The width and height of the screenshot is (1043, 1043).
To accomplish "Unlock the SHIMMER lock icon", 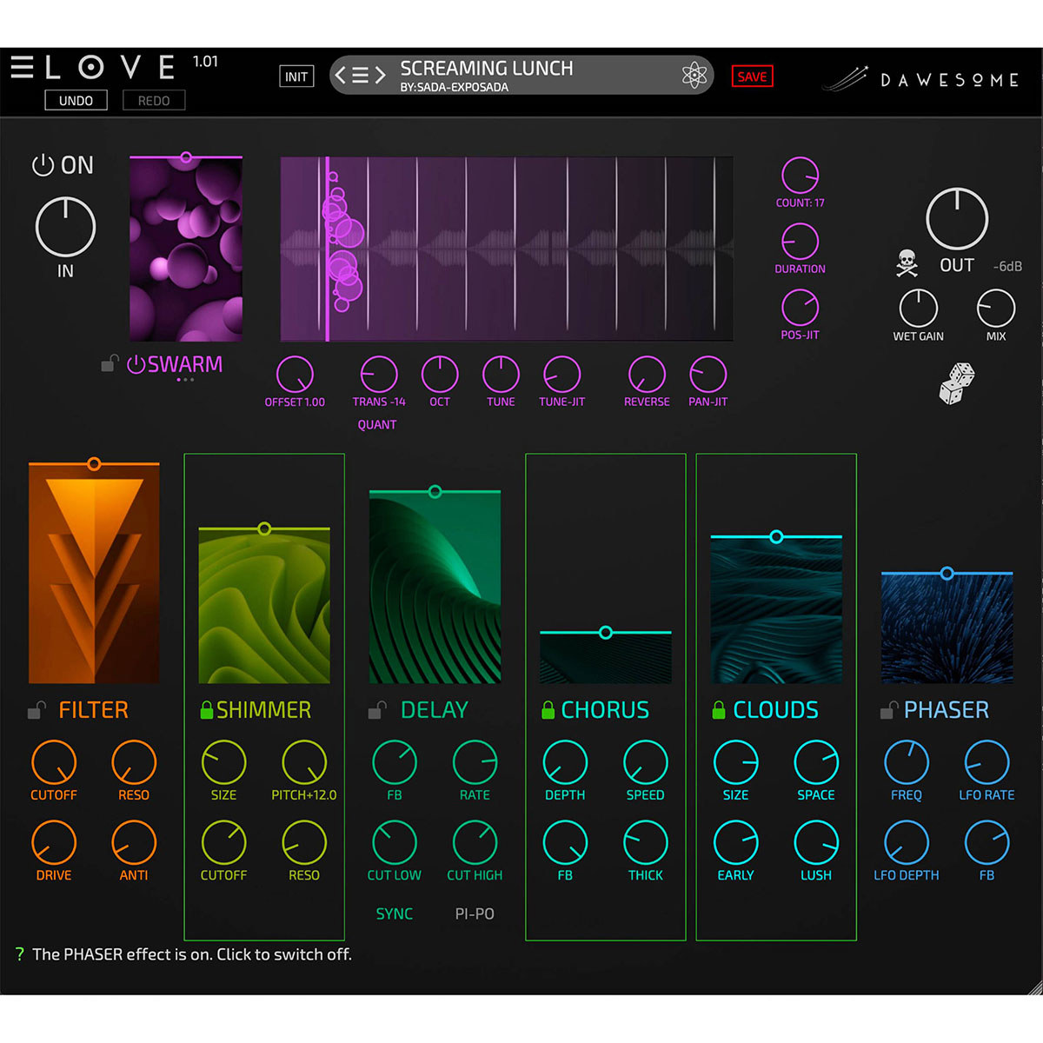I will [206, 710].
